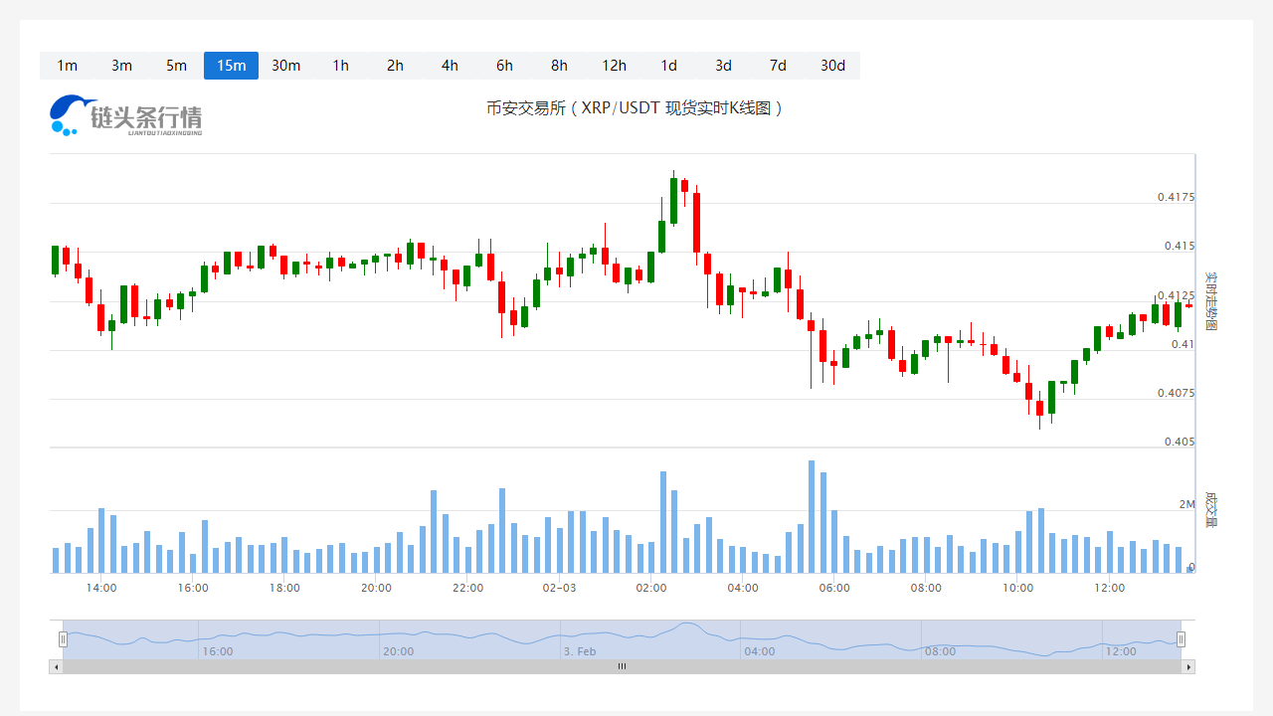Click the navigator scrollbar right arrow
The height and width of the screenshot is (716, 1273).
(x=1188, y=666)
